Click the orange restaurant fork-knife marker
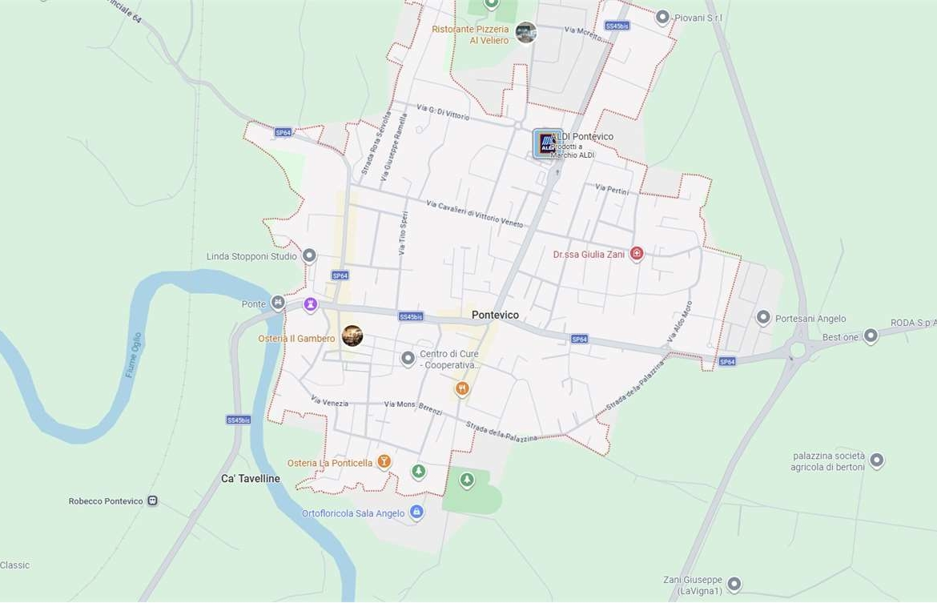937x603 pixels. click(x=461, y=390)
